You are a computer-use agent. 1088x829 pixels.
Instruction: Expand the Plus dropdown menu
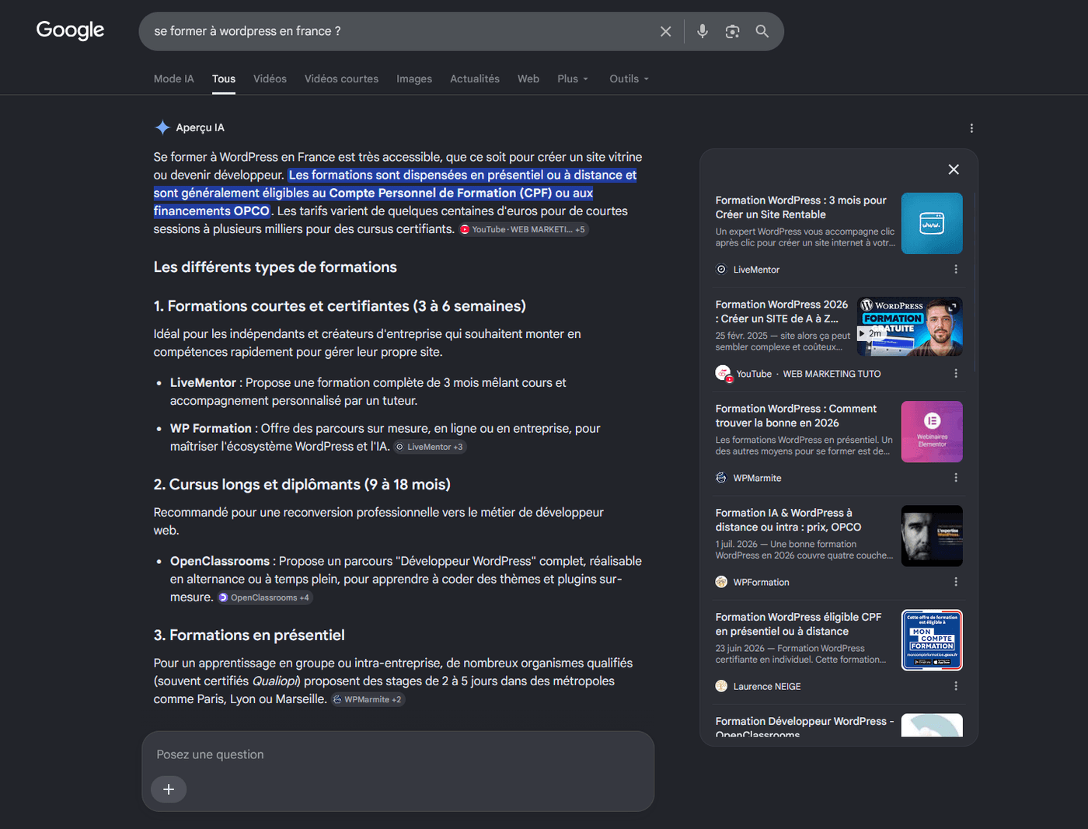pos(573,78)
